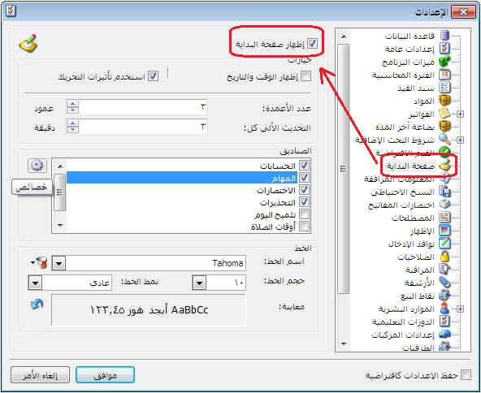The height and width of the screenshot is (393, 481).
Task: Click the blue undo arrow beside the font preview
Action: click(37, 304)
